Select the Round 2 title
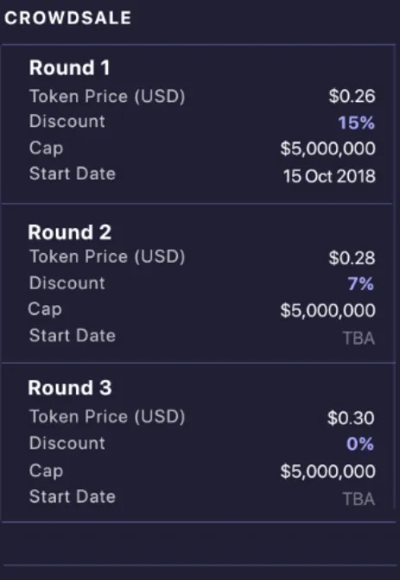Screen dimensions: 400x580 coord(69,233)
